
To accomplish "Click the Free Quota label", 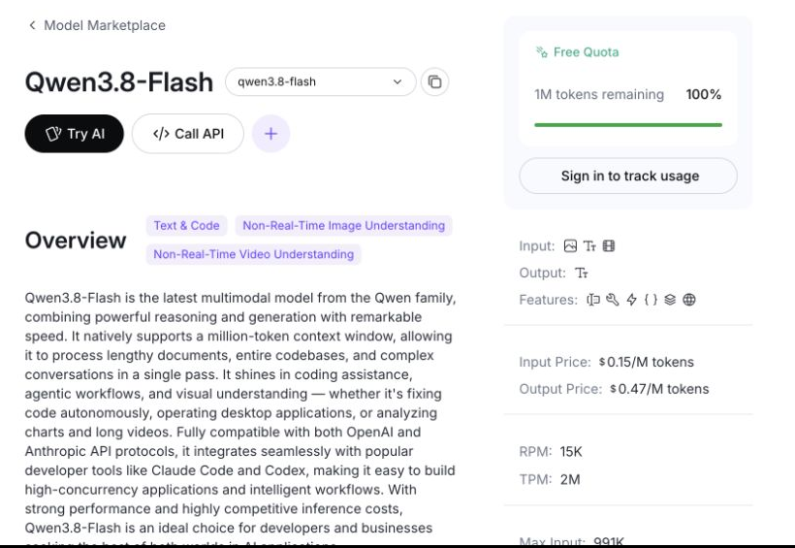I will [x=587, y=52].
